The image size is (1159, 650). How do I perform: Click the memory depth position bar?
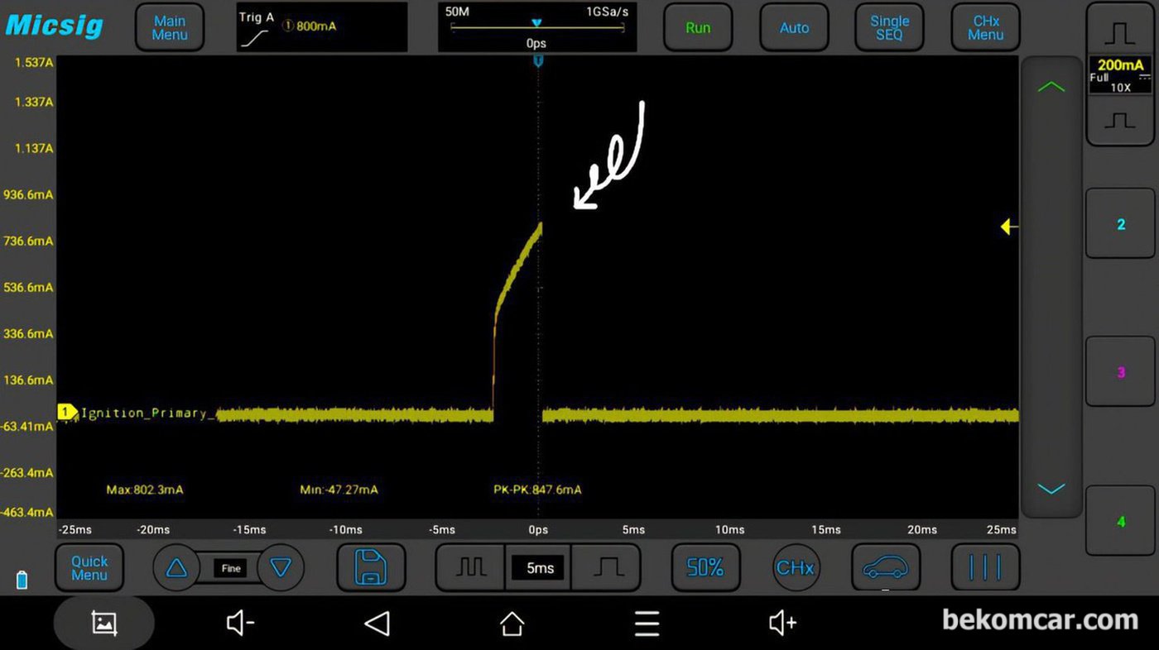click(x=536, y=27)
